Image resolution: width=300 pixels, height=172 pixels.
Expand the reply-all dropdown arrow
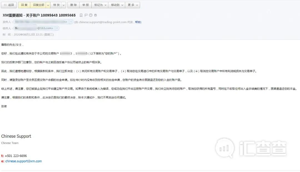(48, 5)
